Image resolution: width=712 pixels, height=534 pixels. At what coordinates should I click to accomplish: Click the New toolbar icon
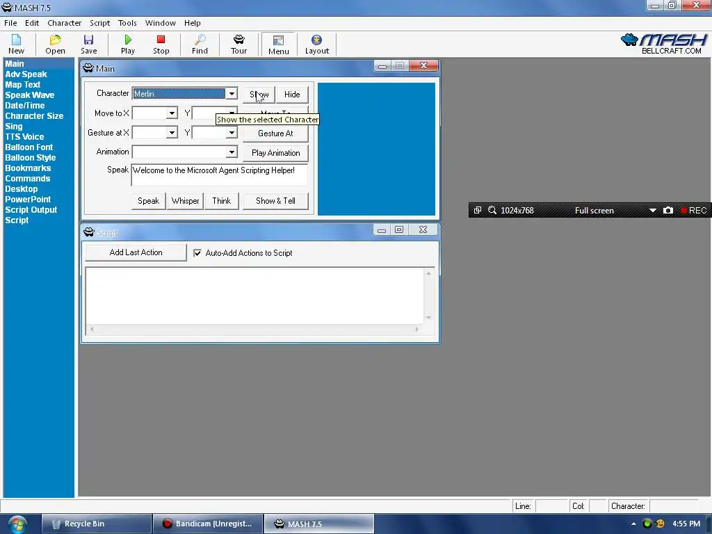tap(16, 44)
